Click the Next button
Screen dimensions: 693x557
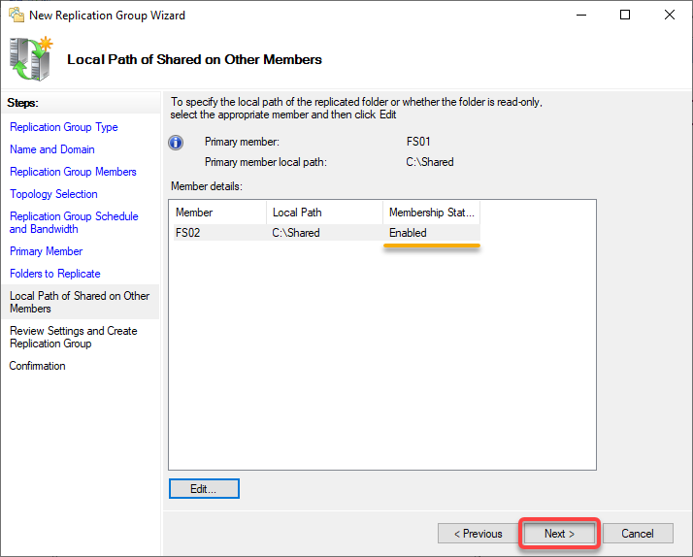559,534
